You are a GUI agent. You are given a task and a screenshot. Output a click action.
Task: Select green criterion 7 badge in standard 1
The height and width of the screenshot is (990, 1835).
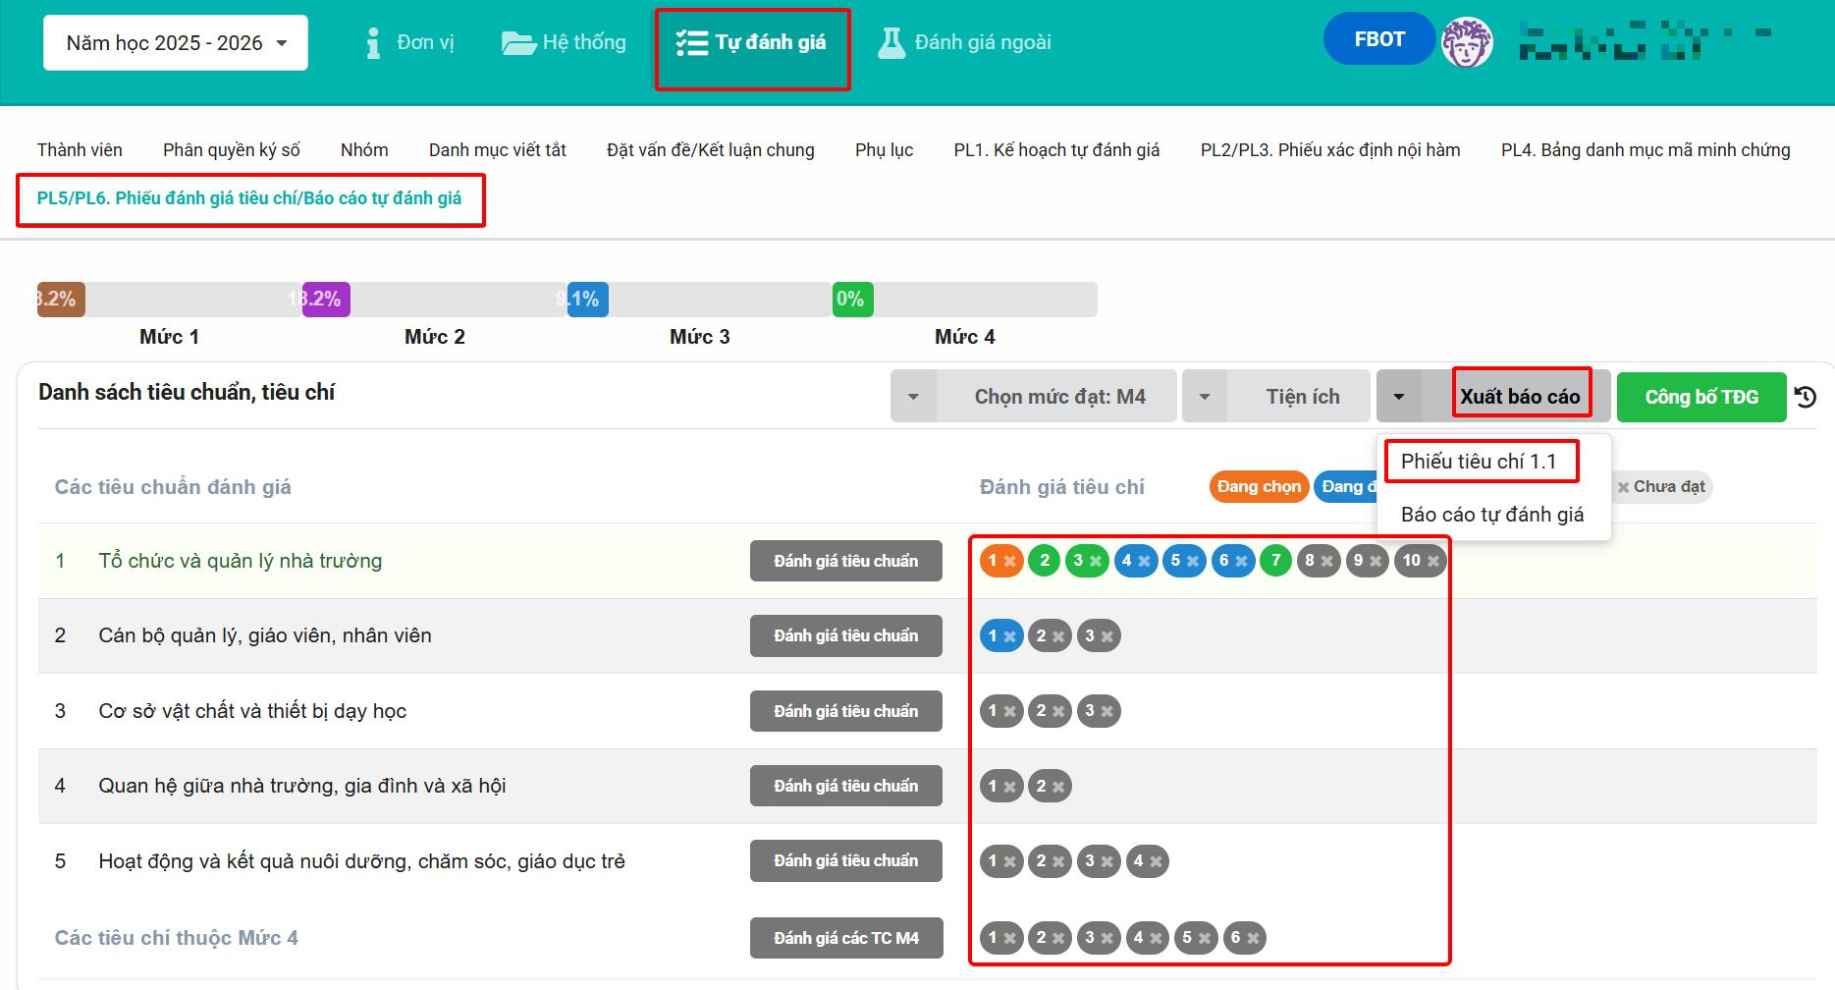point(1275,561)
